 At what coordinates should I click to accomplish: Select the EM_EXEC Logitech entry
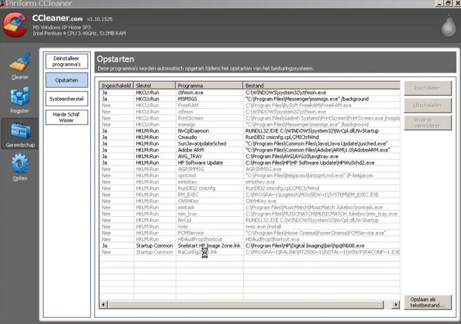coord(250,195)
